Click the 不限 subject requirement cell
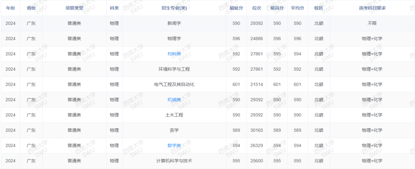The height and width of the screenshot is (169, 415). pos(372,23)
